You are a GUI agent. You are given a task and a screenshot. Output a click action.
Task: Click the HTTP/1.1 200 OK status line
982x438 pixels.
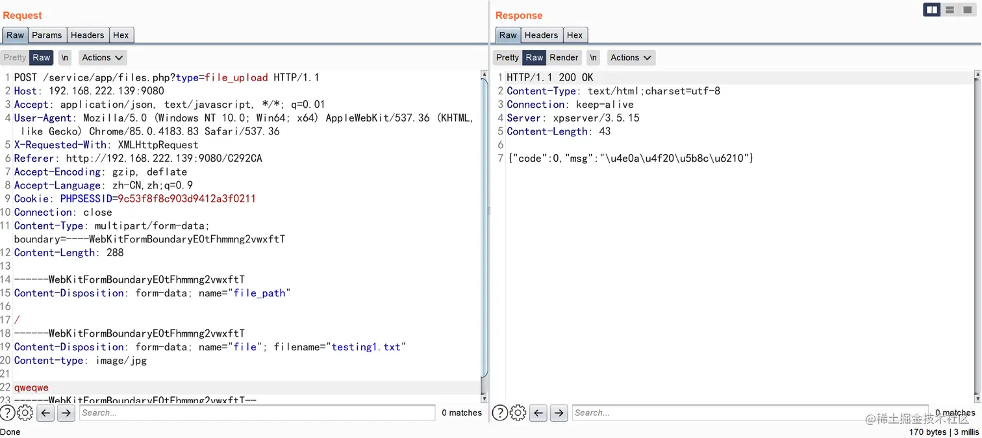click(550, 77)
